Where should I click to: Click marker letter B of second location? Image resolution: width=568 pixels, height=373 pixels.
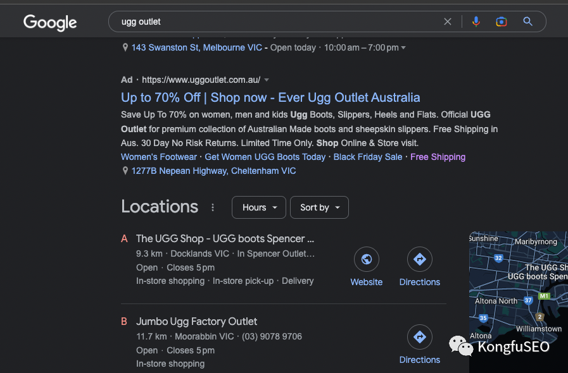(124, 322)
